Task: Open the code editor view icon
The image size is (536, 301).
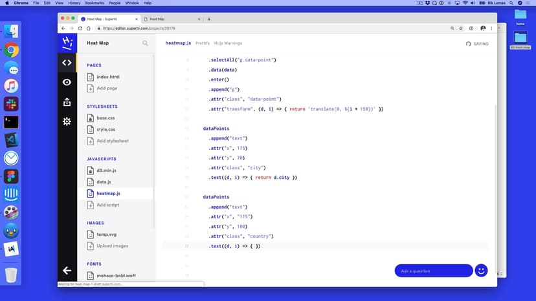Action: pos(67,63)
